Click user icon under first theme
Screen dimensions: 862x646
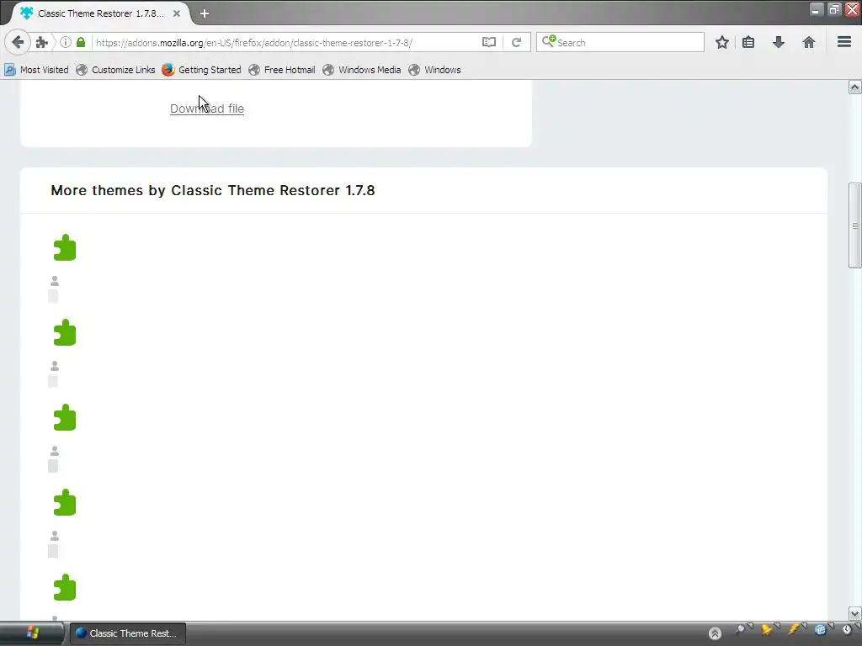[x=55, y=281]
